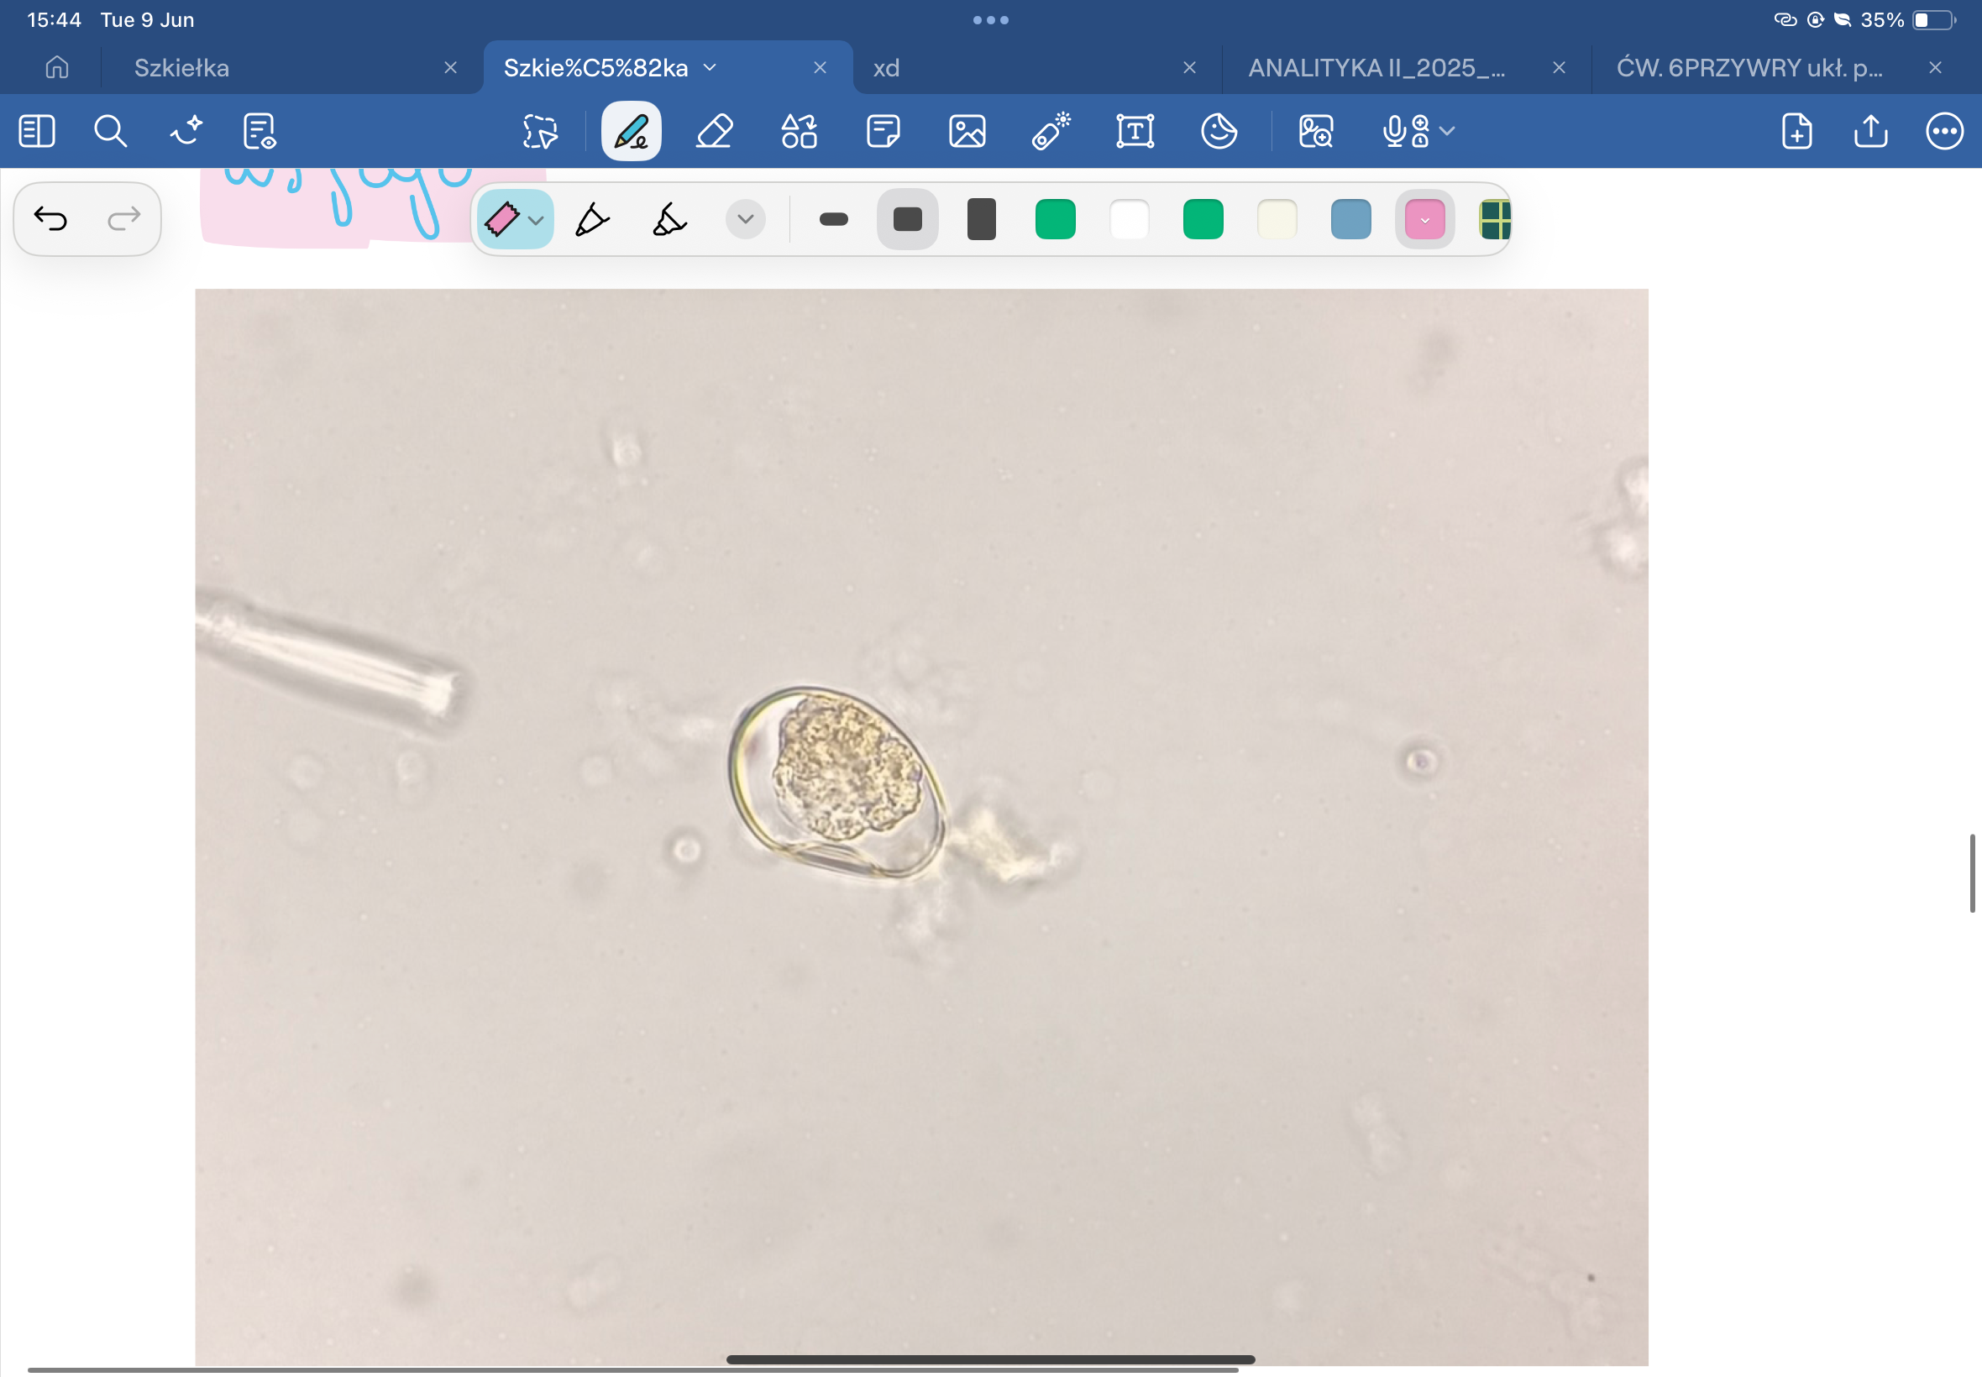The image size is (1982, 1377).
Task: Open the sidebar thumbnails panel
Action: click(36, 131)
